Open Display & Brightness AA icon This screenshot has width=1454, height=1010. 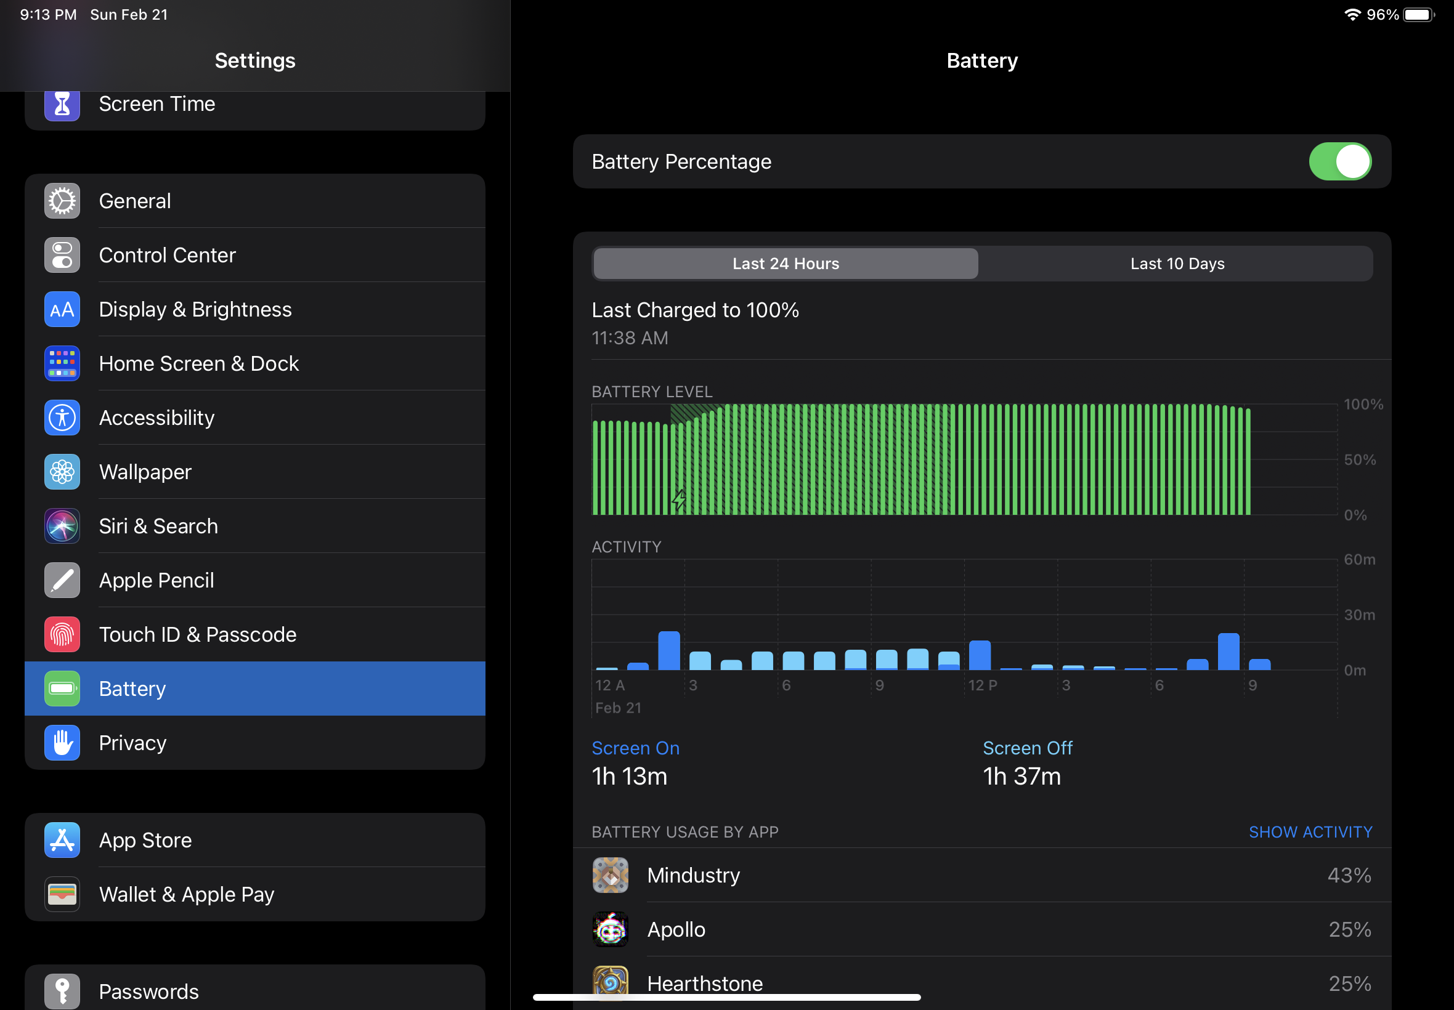pyautogui.click(x=62, y=309)
